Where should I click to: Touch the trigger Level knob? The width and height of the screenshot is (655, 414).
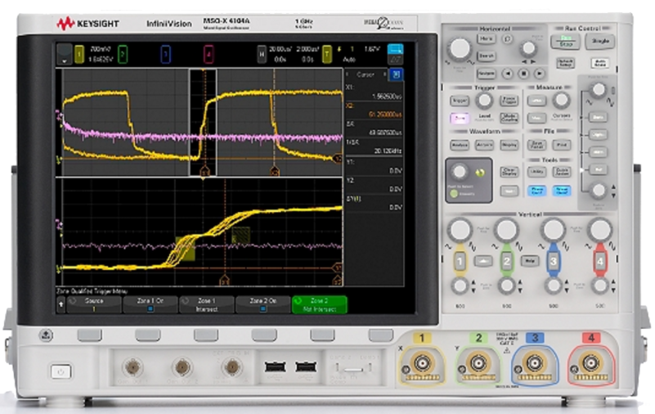(x=485, y=101)
